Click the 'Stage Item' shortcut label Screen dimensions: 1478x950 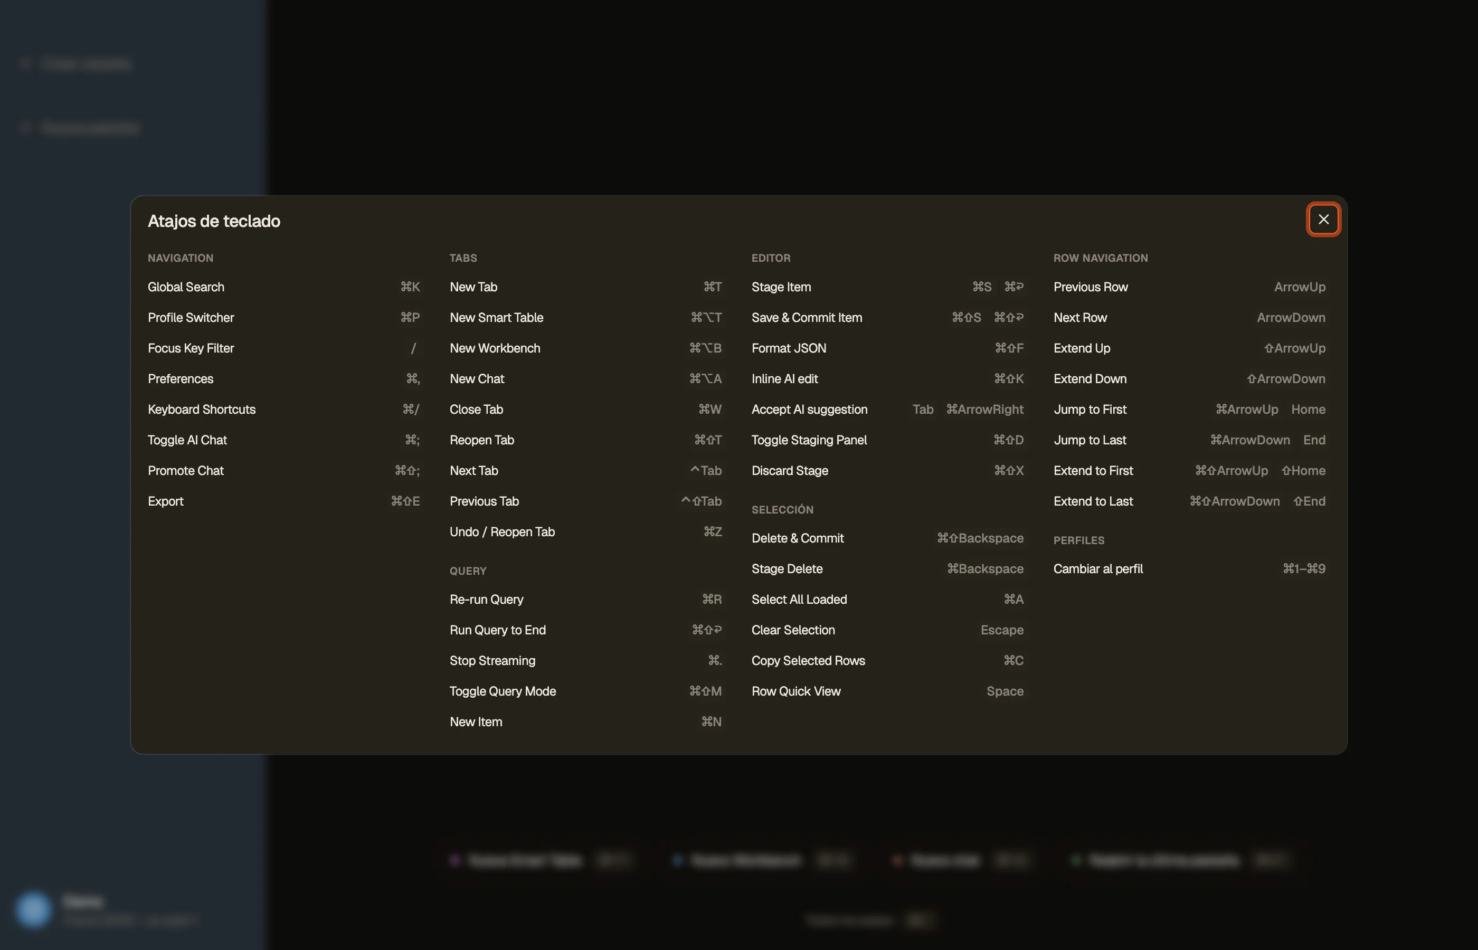click(781, 287)
